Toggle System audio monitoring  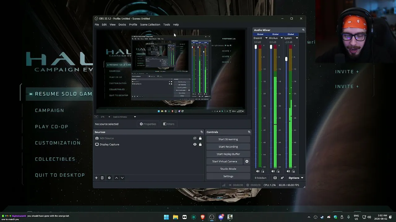click(293, 171)
